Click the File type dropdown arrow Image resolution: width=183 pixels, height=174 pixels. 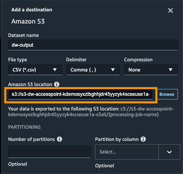pyautogui.click(x=55, y=70)
